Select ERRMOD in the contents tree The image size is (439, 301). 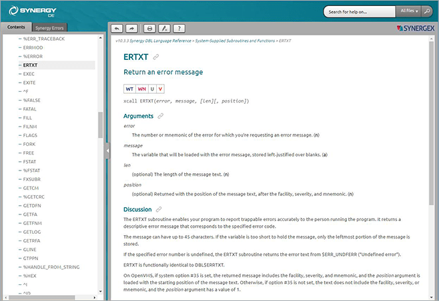pos(33,47)
